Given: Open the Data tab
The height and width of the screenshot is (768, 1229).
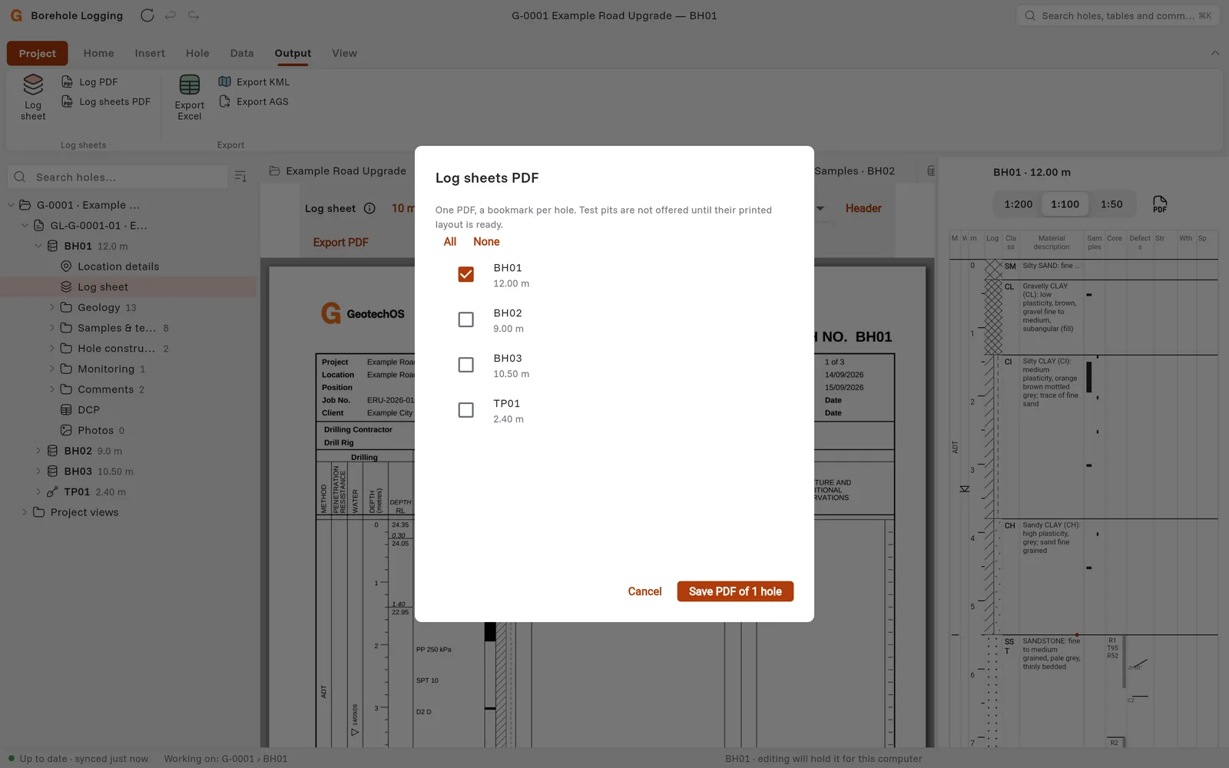Looking at the screenshot, I should point(242,53).
